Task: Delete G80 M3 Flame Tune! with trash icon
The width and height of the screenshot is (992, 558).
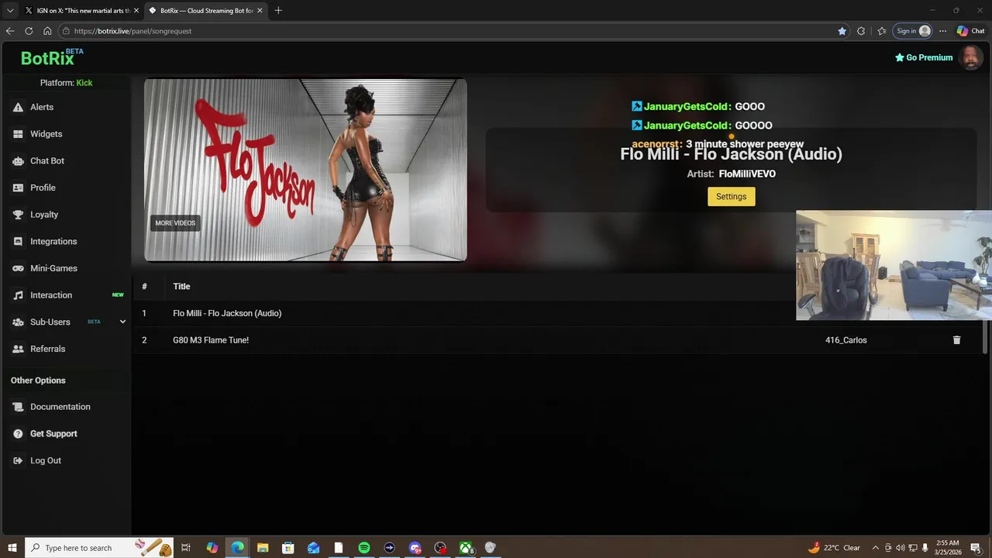Action: pyautogui.click(x=956, y=340)
